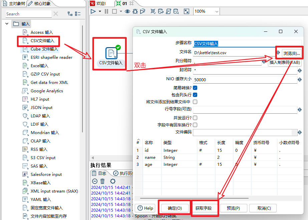The height and width of the screenshot is (220, 308).
Task: Uncheck the 简易转换 checkbox
Action: click(x=195, y=88)
